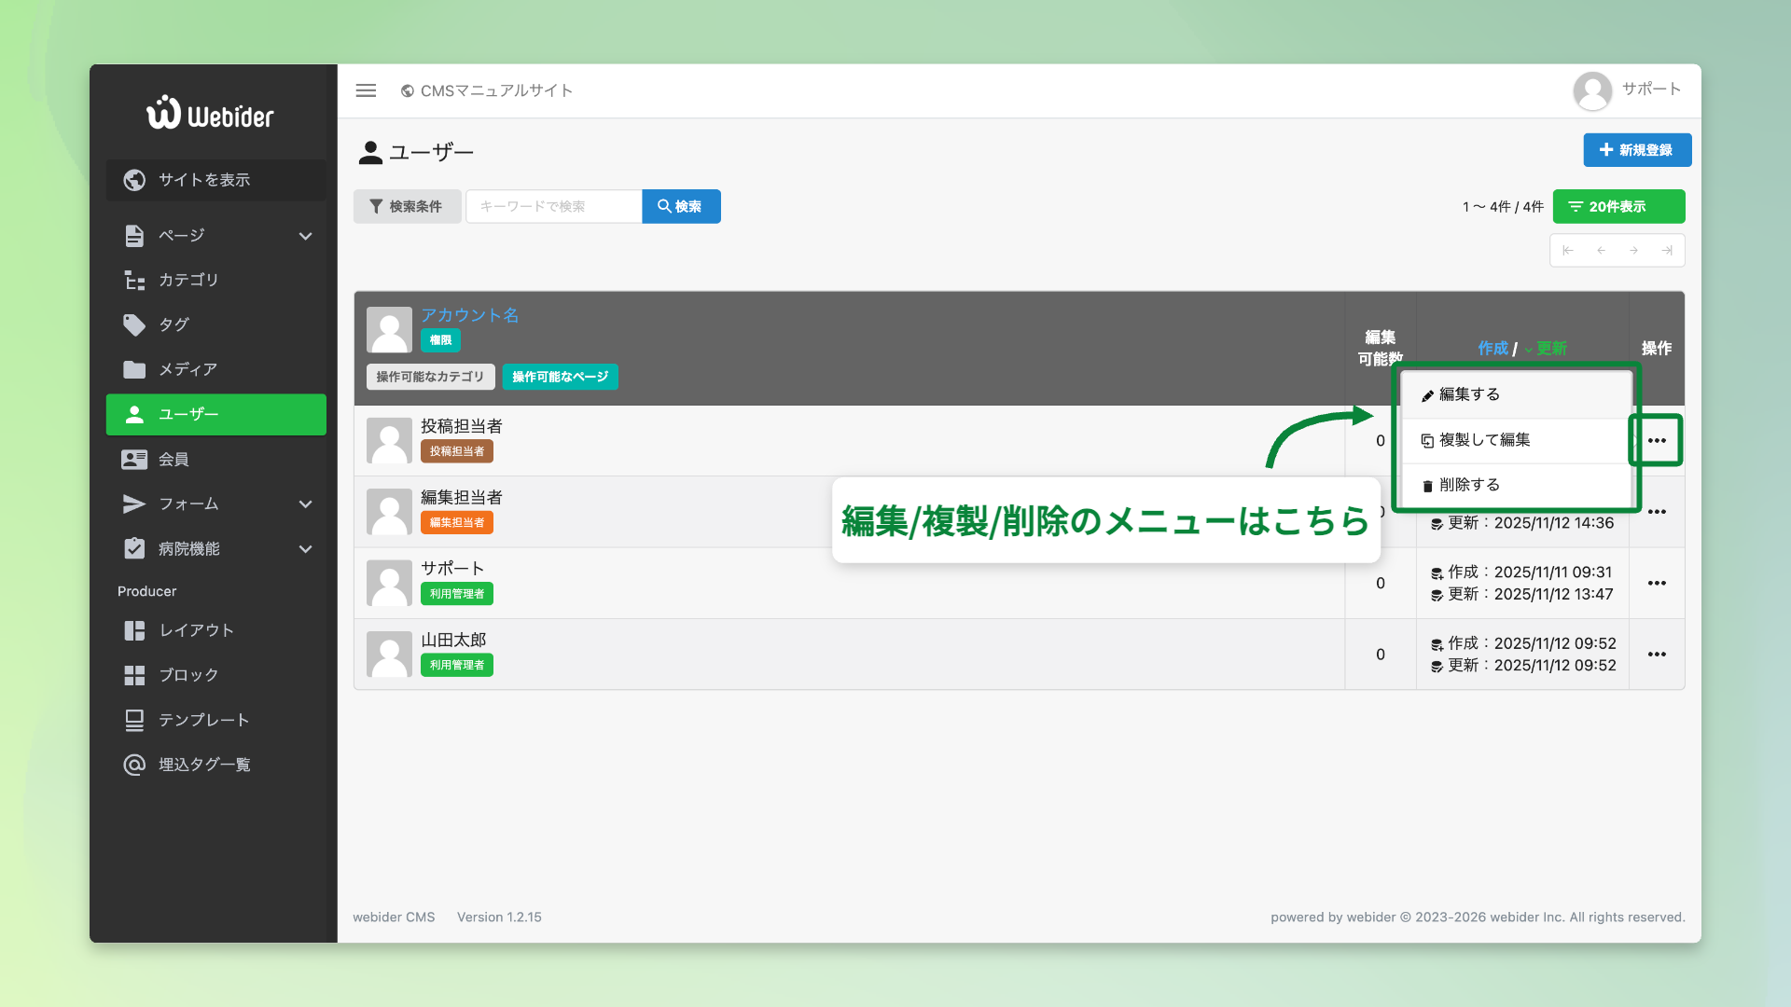1791x1007 pixels.
Task: Click the アカウント名 column sort link
Action: (x=469, y=315)
